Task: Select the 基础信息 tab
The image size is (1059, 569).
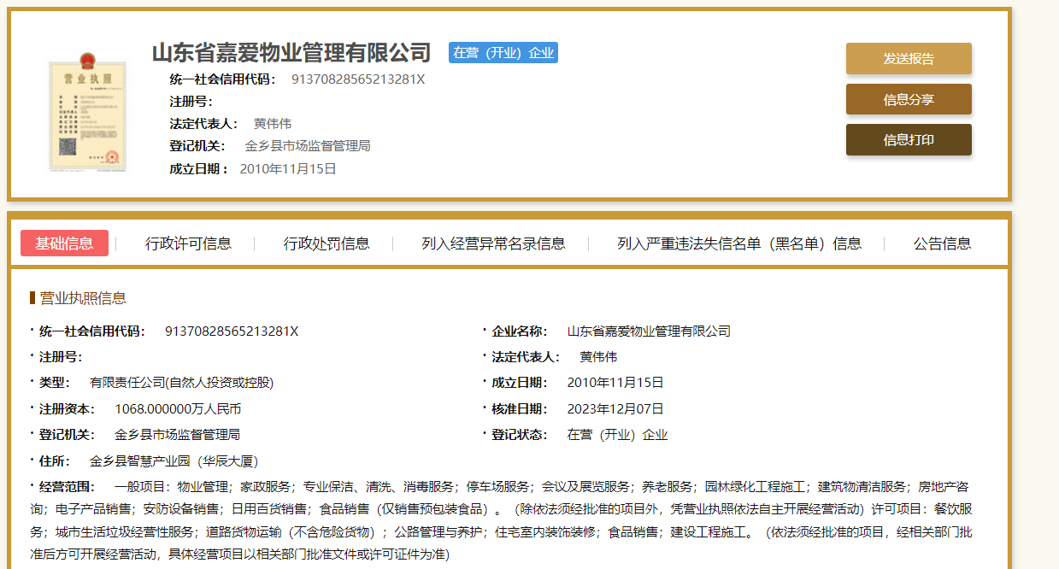Action: (x=64, y=243)
